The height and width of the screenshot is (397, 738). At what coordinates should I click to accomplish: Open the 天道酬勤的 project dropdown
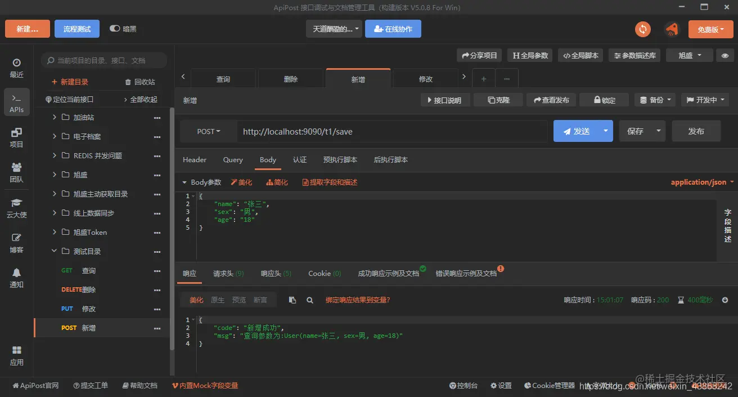point(334,29)
